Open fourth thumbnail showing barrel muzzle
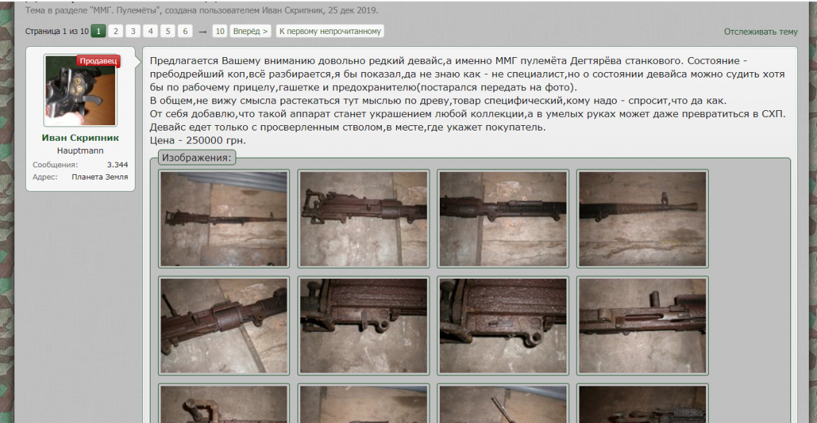Image resolution: width=817 pixels, height=423 pixels. (x=643, y=218)
